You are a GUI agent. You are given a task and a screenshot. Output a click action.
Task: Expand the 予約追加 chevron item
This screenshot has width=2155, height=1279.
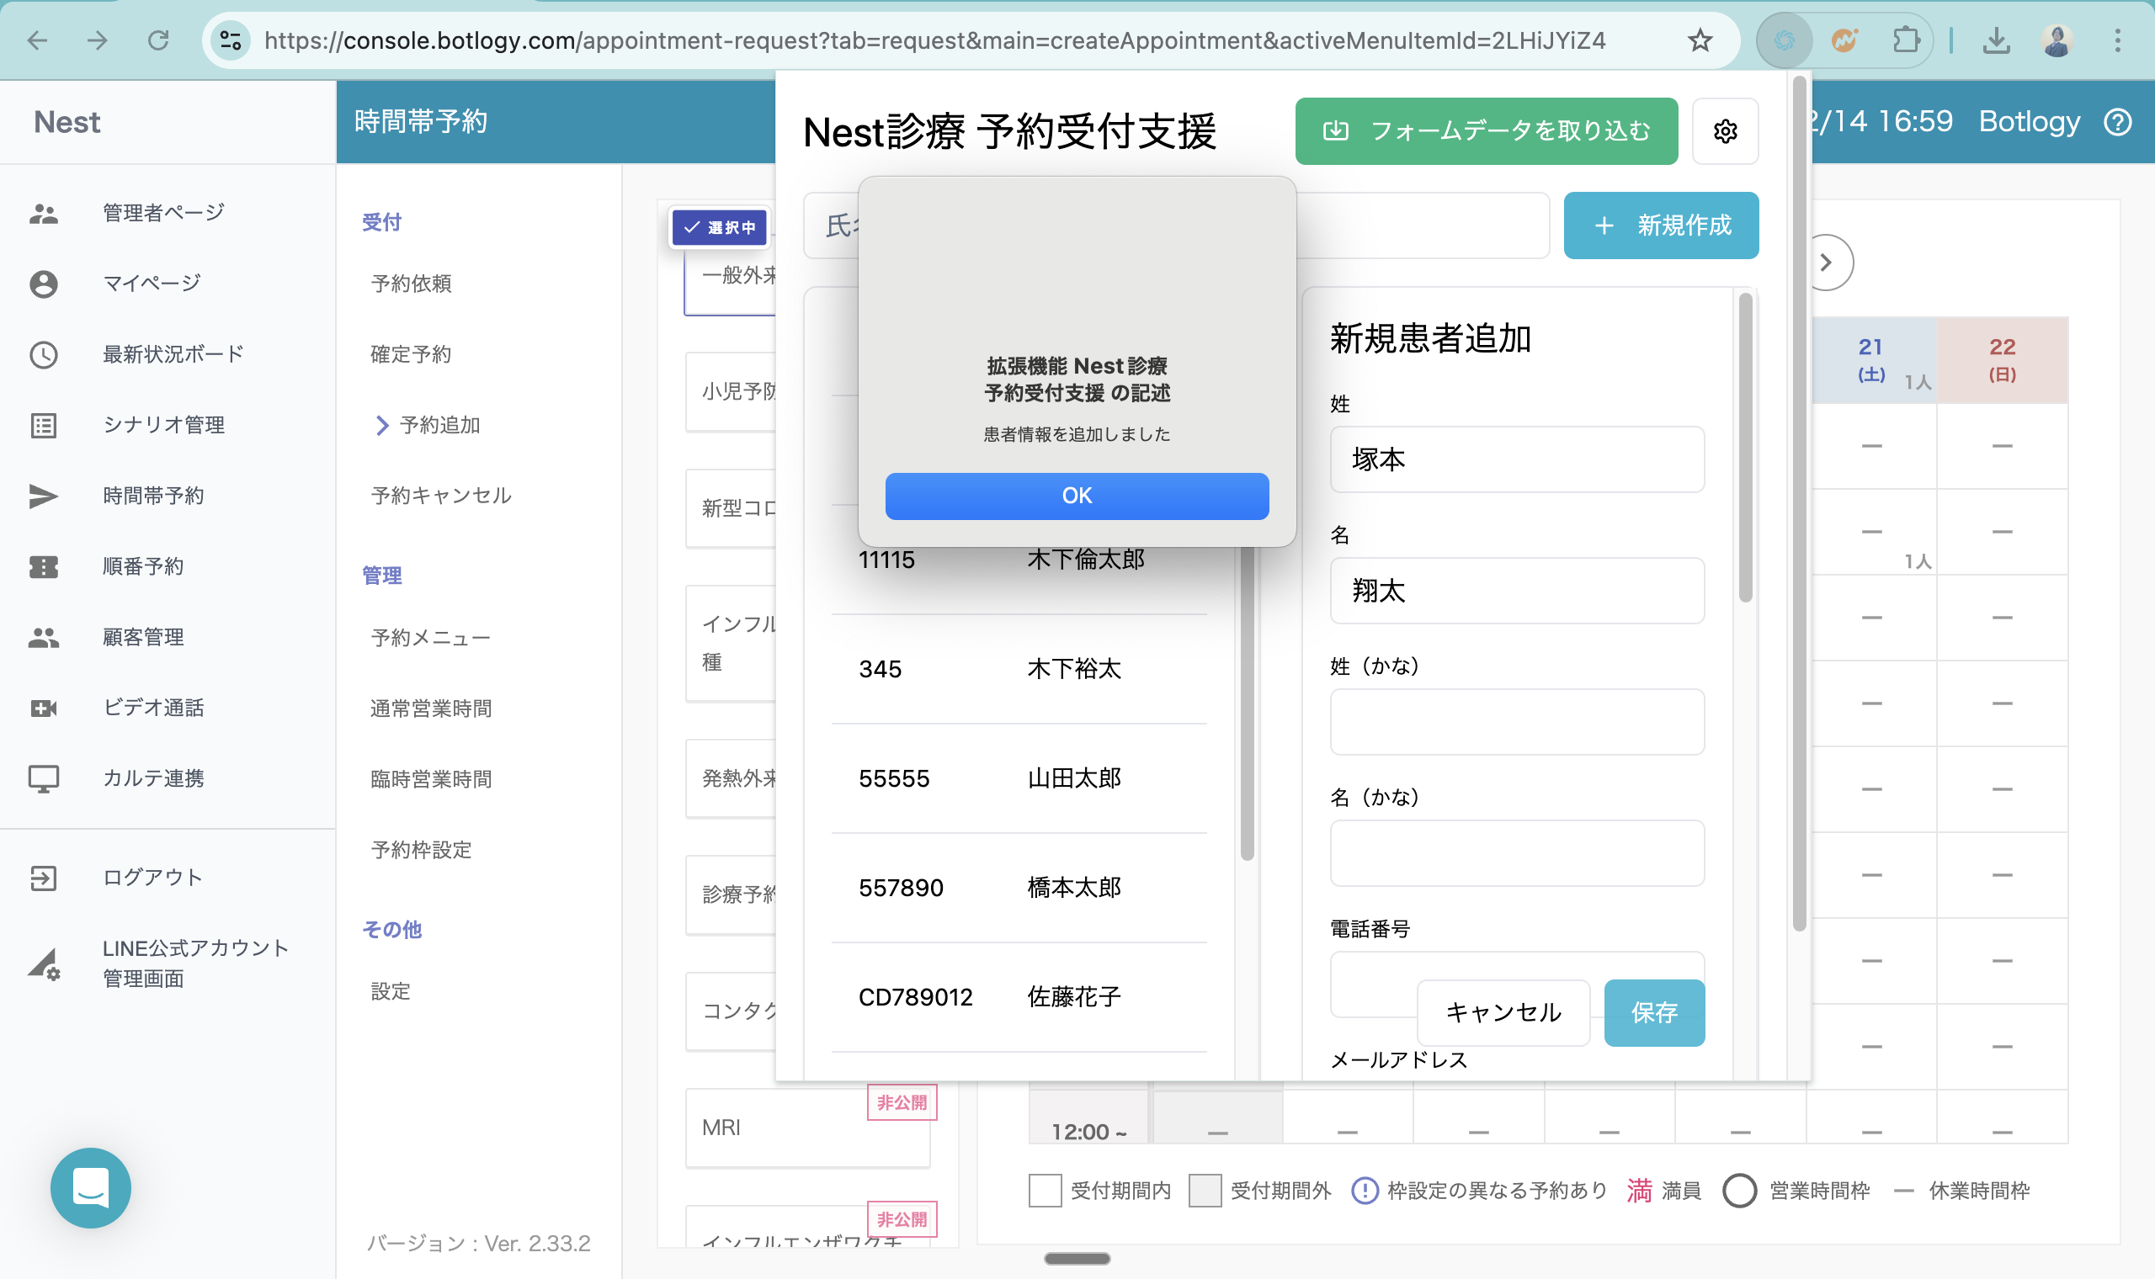click(x=382, y=425)
